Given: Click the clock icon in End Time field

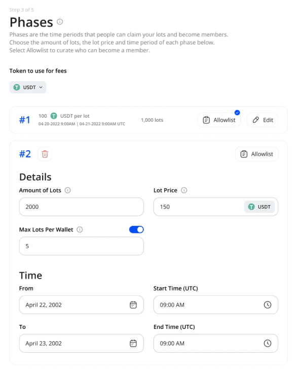Looking at the screenshot, I should click(268, 343).
